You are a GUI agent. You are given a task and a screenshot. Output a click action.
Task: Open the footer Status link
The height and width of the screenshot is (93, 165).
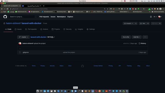coord(61,66)
